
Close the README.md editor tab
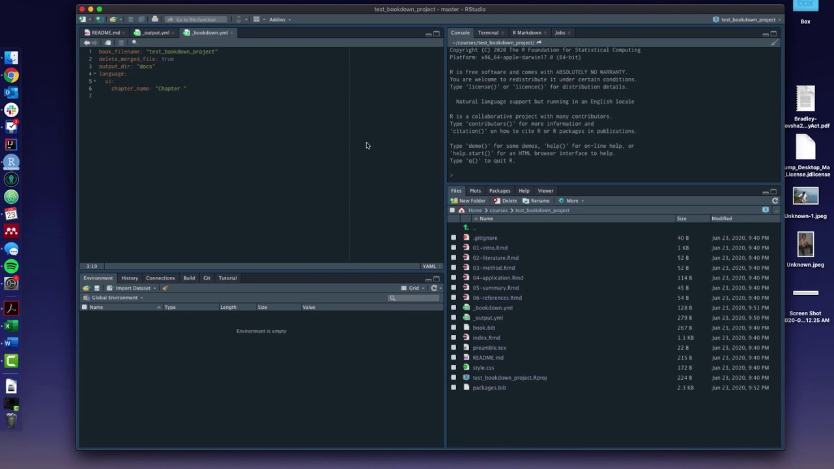[124, 33]
